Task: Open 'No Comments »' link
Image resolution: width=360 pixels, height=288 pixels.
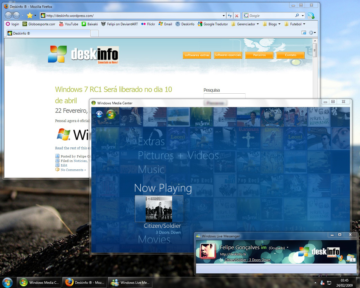Action: pos(73,170)
